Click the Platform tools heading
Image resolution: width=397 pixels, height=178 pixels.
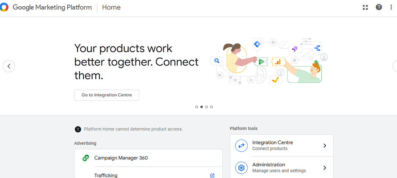point(244,128)
